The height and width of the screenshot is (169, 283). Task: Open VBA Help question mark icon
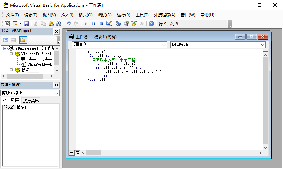(151, 24)
